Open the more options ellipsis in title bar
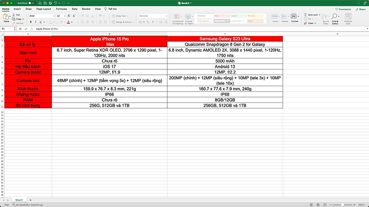Image resolution: width=369 pixels, height=207 pixels. pos(68,3)
